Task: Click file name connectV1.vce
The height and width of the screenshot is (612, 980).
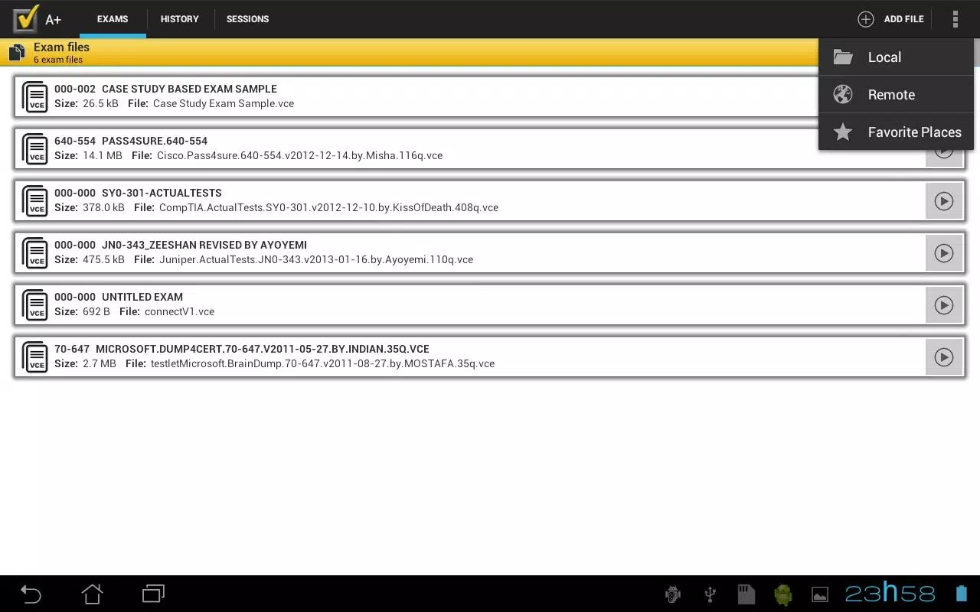Action: (x=179, y=311)
